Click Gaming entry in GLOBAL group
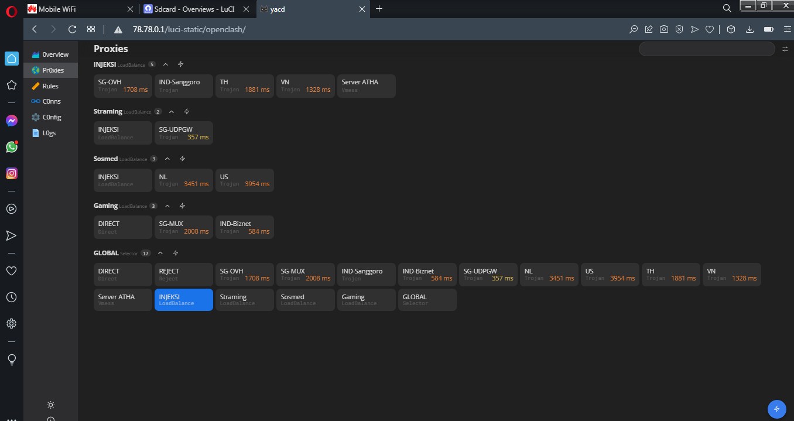Screen dimensions: 794x421 click(367, 299)
